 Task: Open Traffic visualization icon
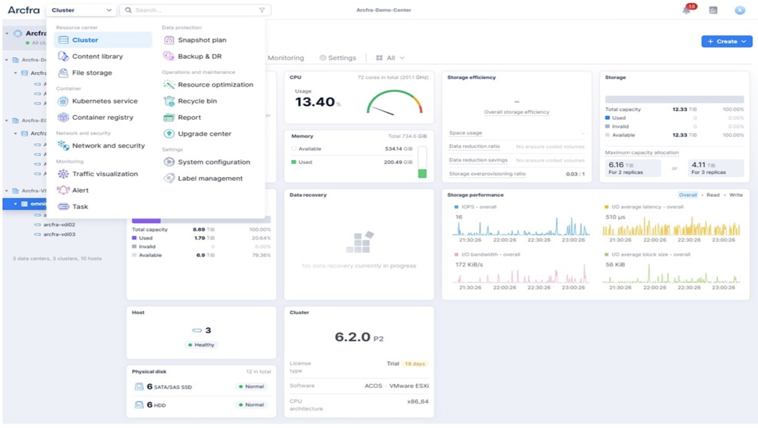(63, 174)
